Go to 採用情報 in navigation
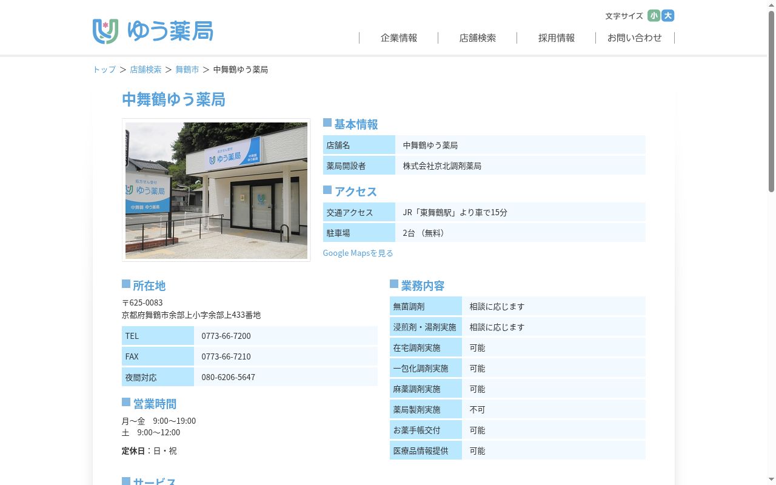Viewport: 776px width, 485px height. click(557, 38)
